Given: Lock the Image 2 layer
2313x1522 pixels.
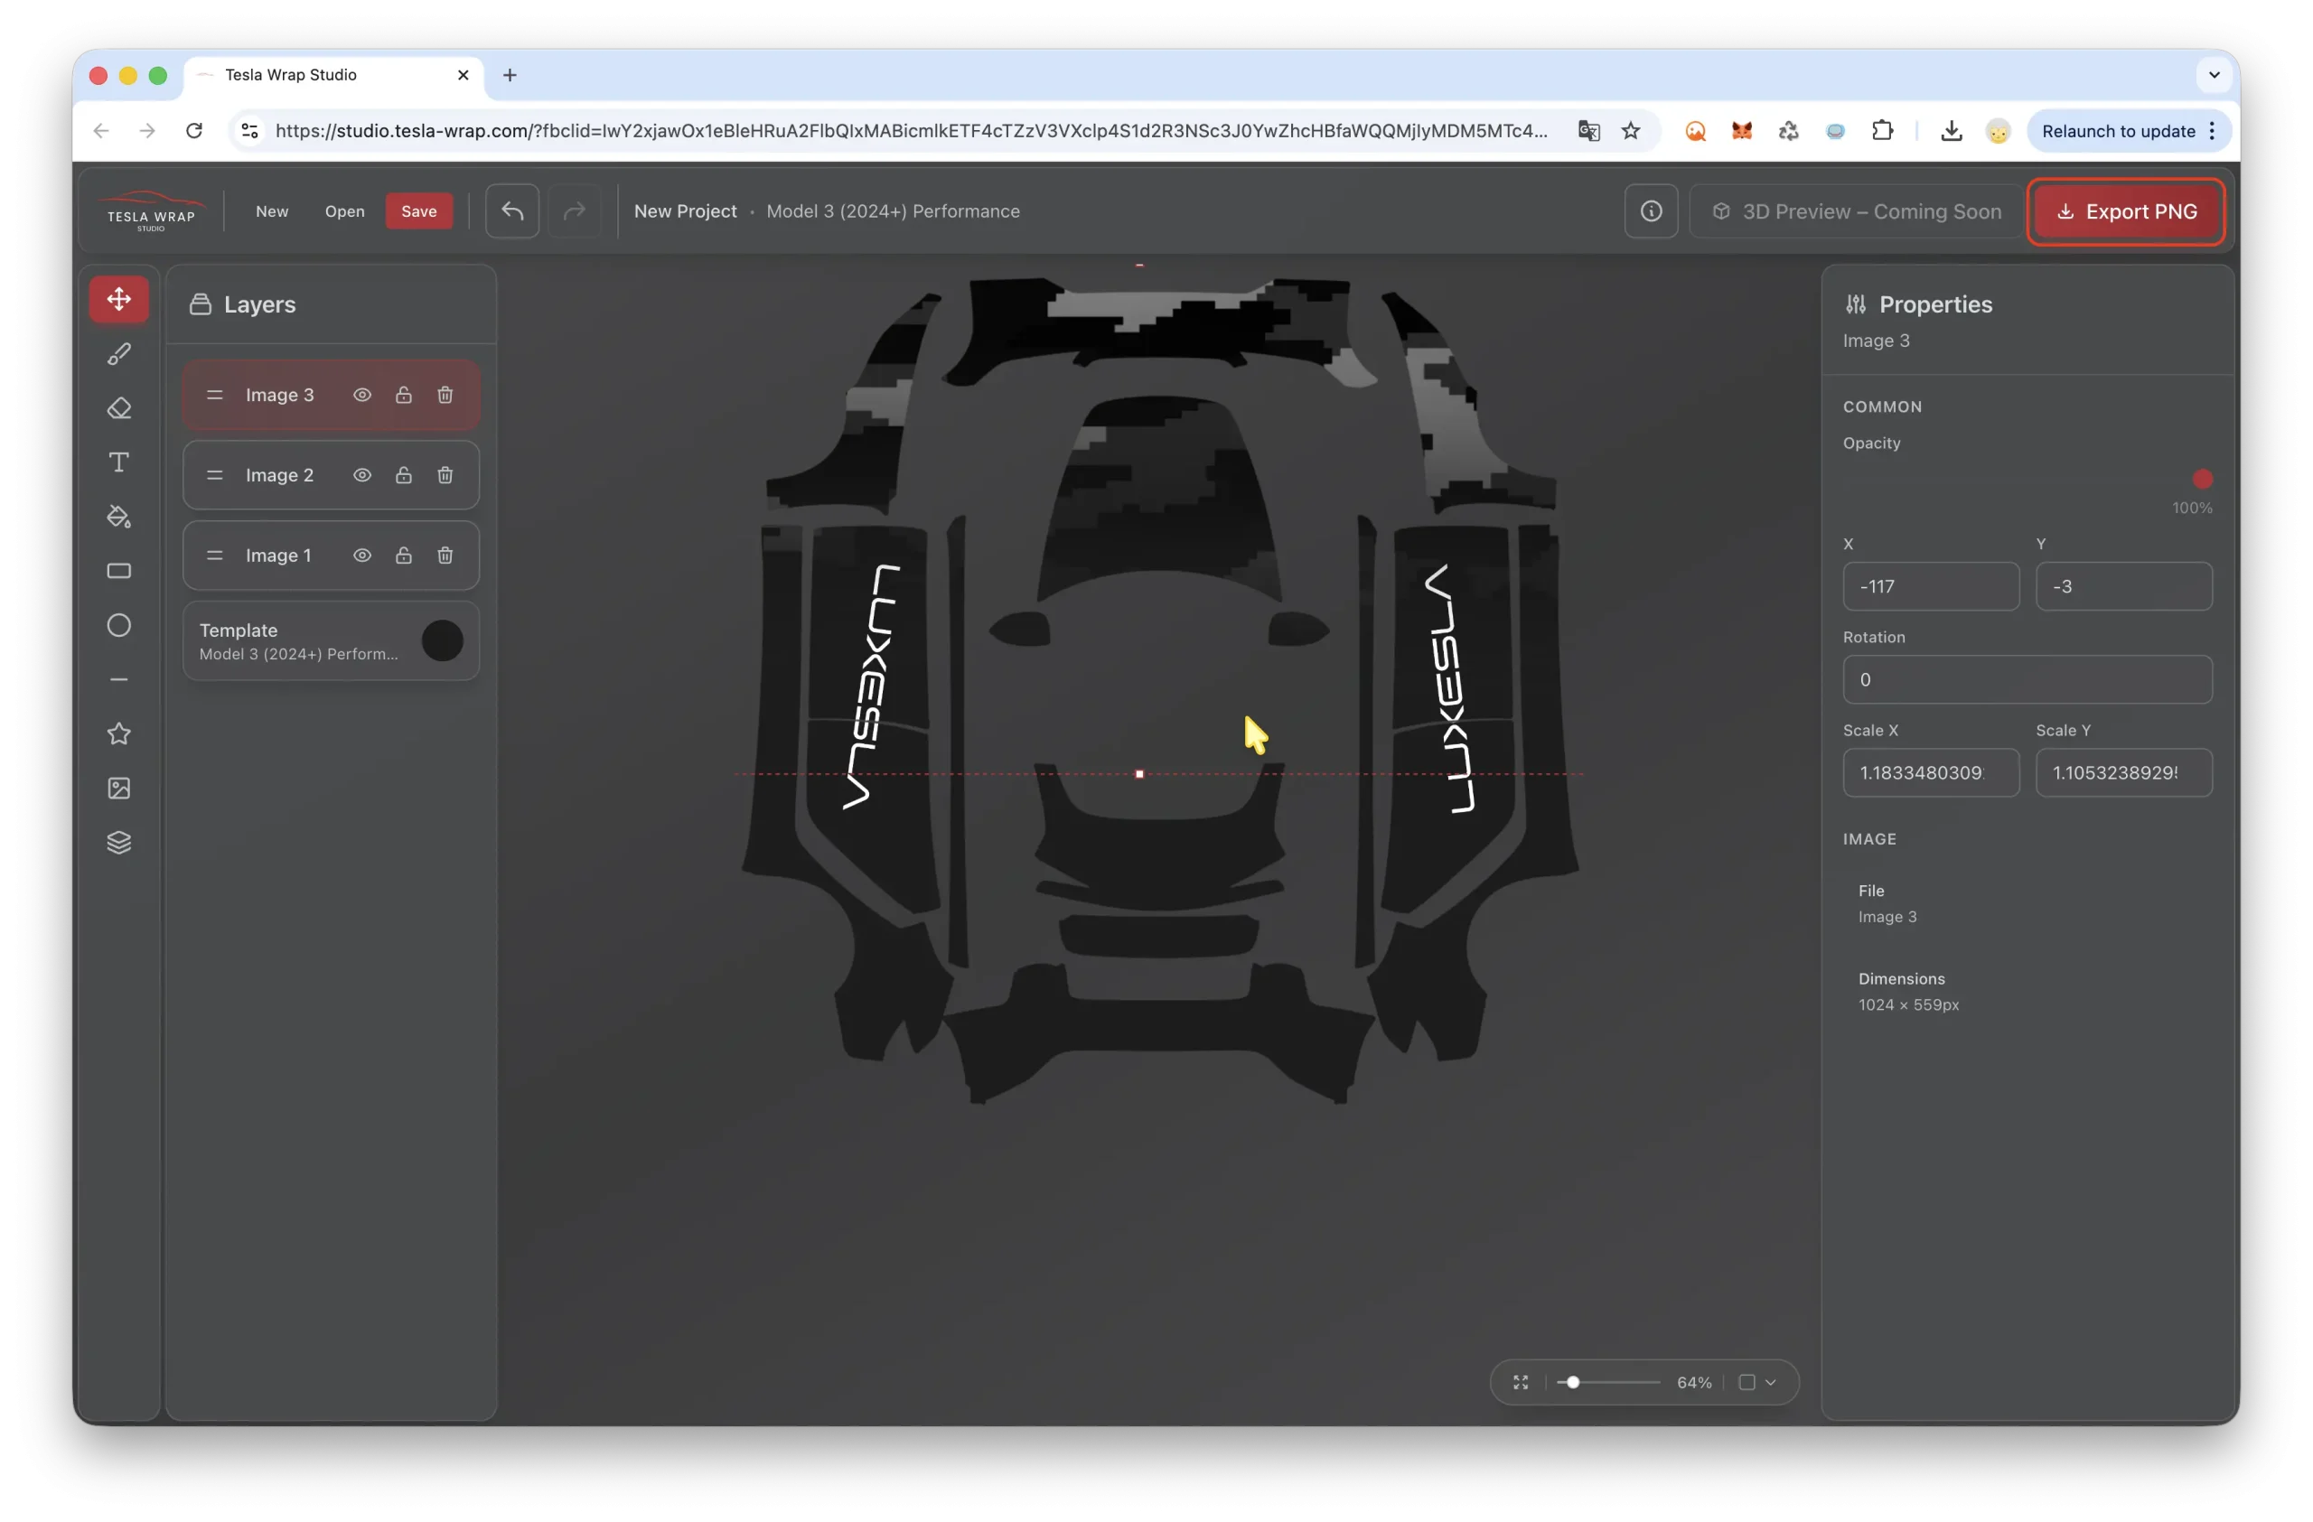Looking at the screenshot, I should (x=403, y=475).
